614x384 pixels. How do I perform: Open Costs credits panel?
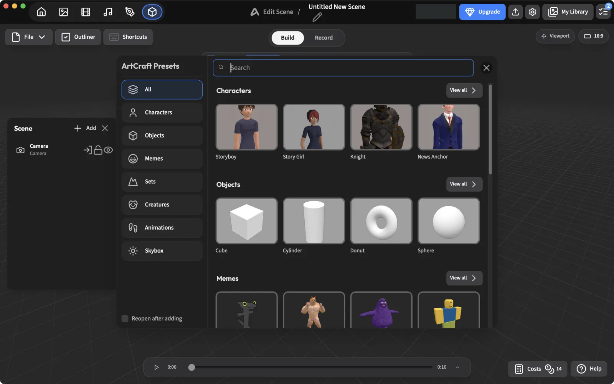538,369
